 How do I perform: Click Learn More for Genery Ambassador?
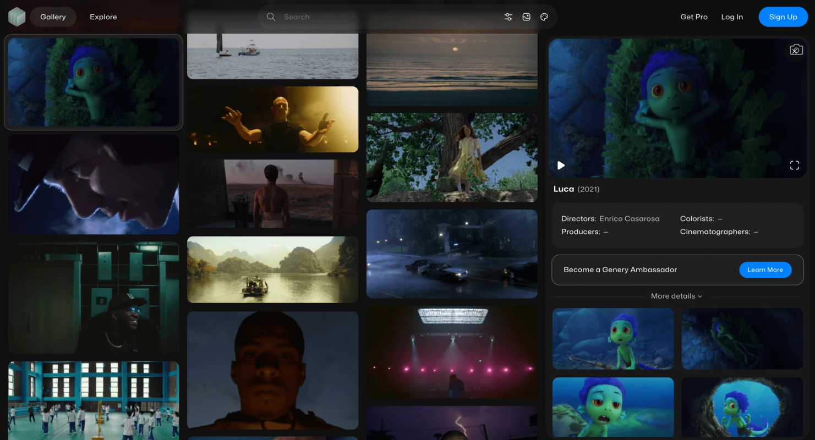click(765, 269)
